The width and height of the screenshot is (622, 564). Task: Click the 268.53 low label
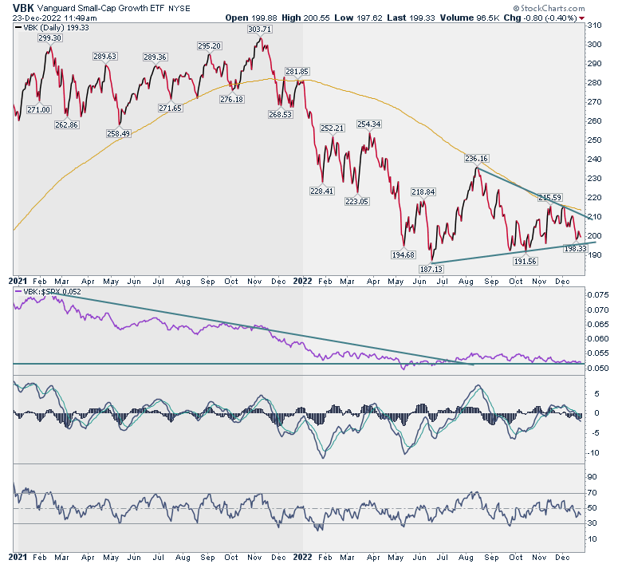[x=280, y=114]
